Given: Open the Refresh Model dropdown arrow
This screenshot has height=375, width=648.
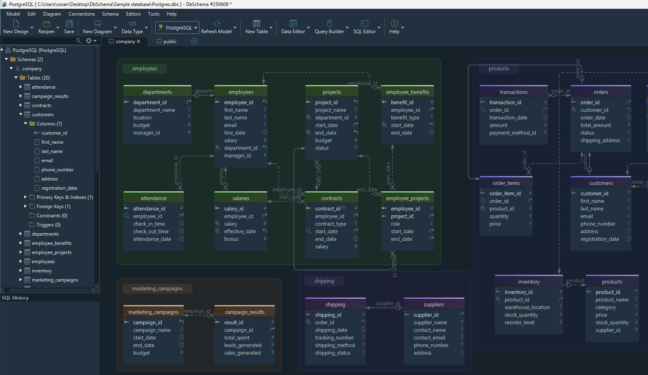Looking at the screenshot, I should pos(235,28).
